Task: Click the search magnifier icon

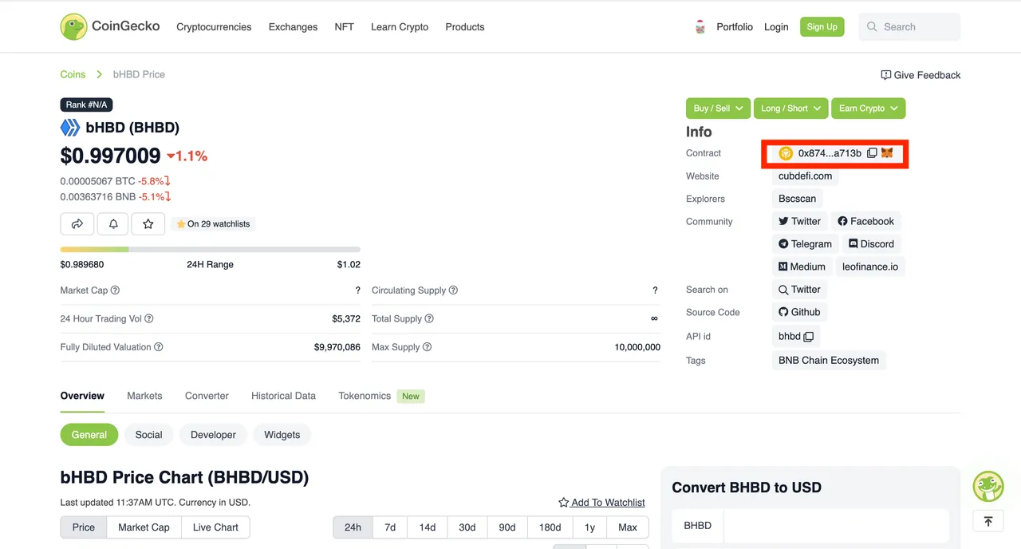Action: [x=872, y=27]
